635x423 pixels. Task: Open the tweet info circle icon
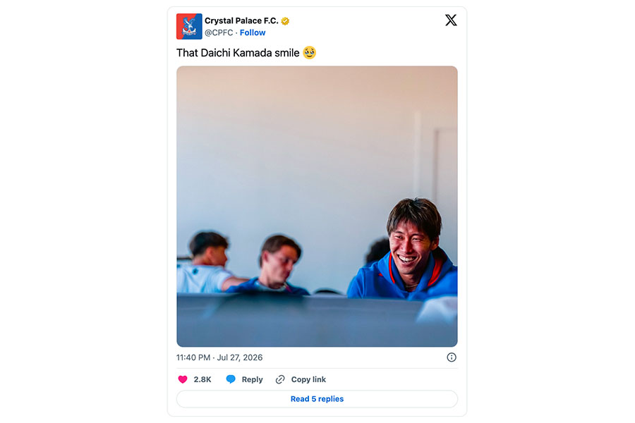click(452, 357)
